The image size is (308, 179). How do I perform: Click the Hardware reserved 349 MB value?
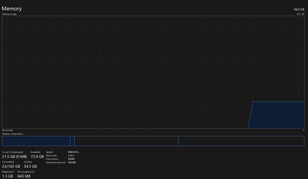72,163
